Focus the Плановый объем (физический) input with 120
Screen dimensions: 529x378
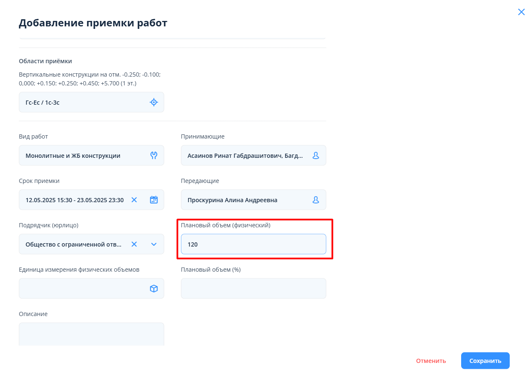click(253, 244)
